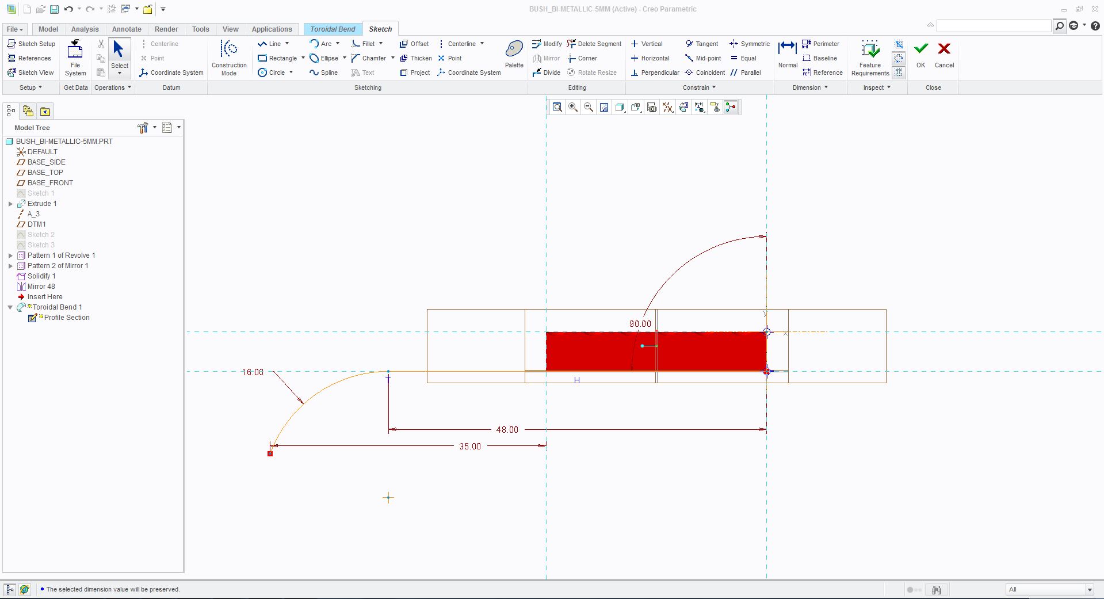Activate Construction Mode
The width and height of the screenshot is (1104, 599).
click(x=229, y=58)
